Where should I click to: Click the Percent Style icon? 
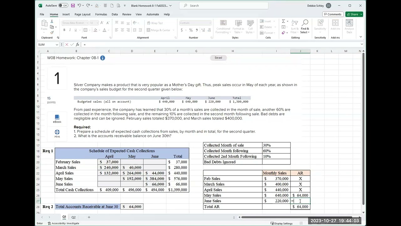191,30
